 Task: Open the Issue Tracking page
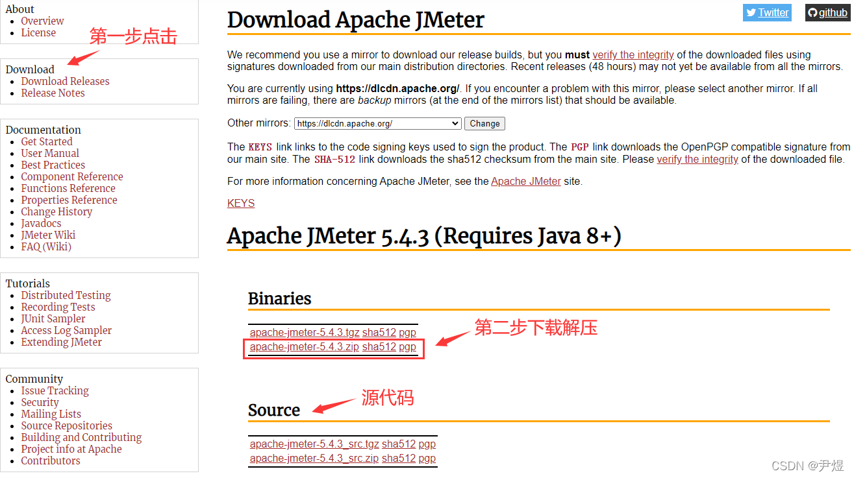pyautogui.click(x=55, y=390)
